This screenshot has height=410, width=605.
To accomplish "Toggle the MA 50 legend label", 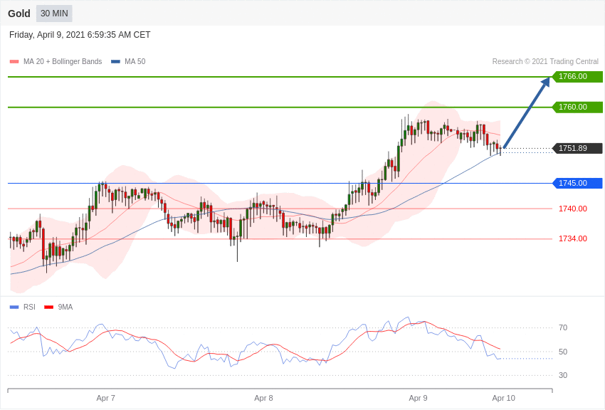I will click(x=135, y=62).
